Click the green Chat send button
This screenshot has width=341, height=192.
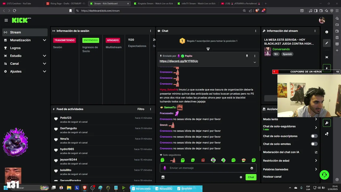(251, 177)
